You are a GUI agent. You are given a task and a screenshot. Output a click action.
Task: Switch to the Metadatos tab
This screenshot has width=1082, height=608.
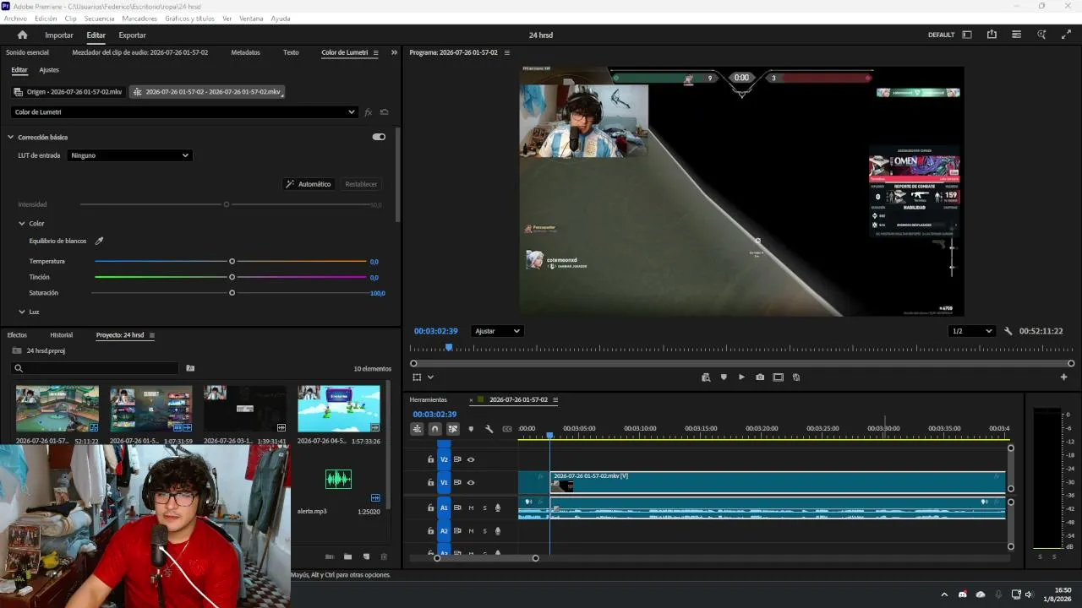point(246,52)
